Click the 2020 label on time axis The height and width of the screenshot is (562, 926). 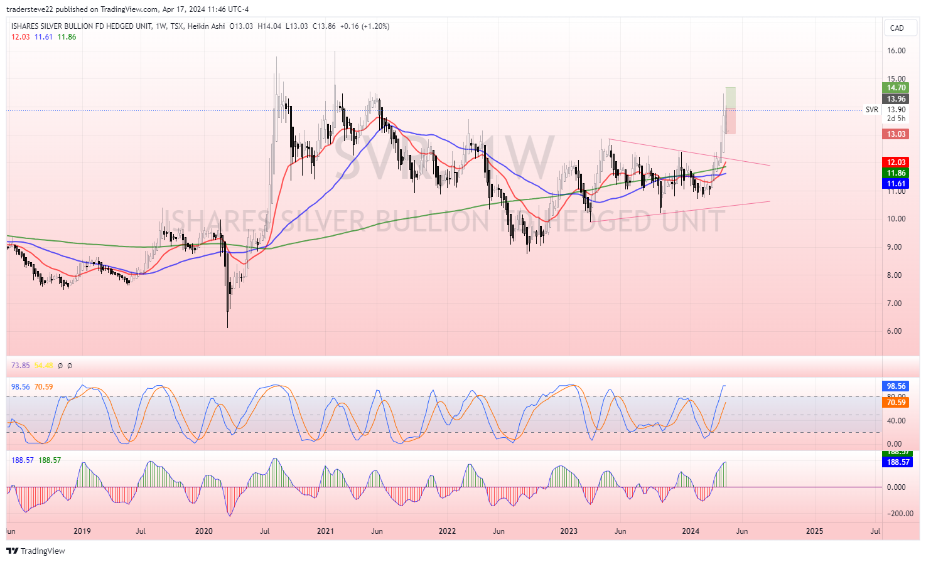[204, 531]
